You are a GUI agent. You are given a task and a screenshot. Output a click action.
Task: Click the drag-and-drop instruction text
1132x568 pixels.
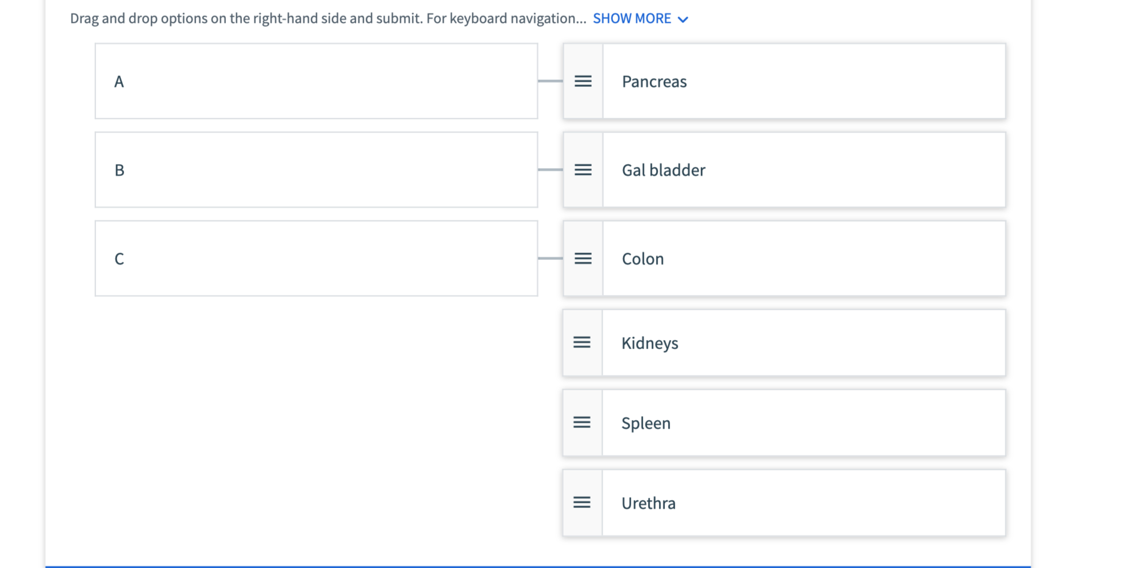pyautogui.click(x=328, y=18)
